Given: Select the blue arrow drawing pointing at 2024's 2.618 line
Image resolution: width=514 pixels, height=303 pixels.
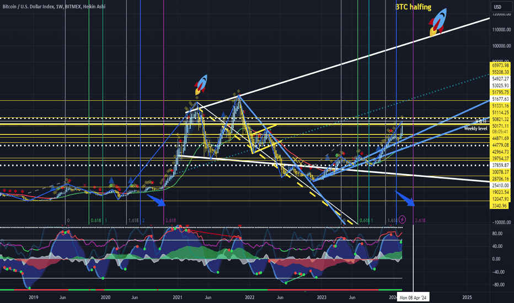Looking at the screenshot, I should coord(405,198).
